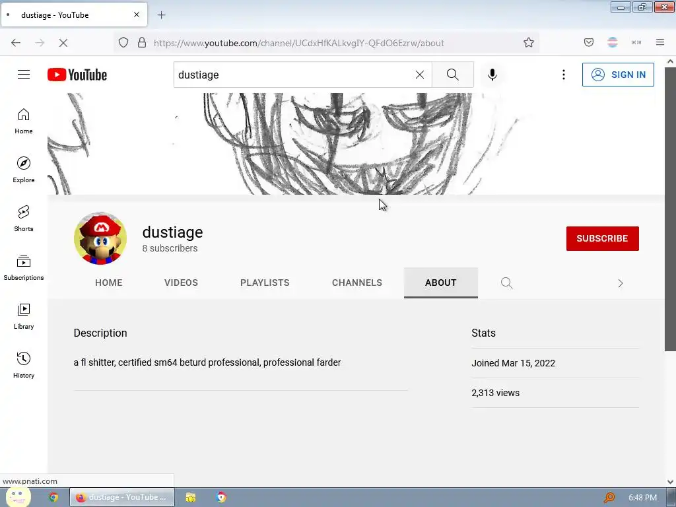Click the striped flag extension icon
Screen dimensions: 676x507
tap(613, 42)
